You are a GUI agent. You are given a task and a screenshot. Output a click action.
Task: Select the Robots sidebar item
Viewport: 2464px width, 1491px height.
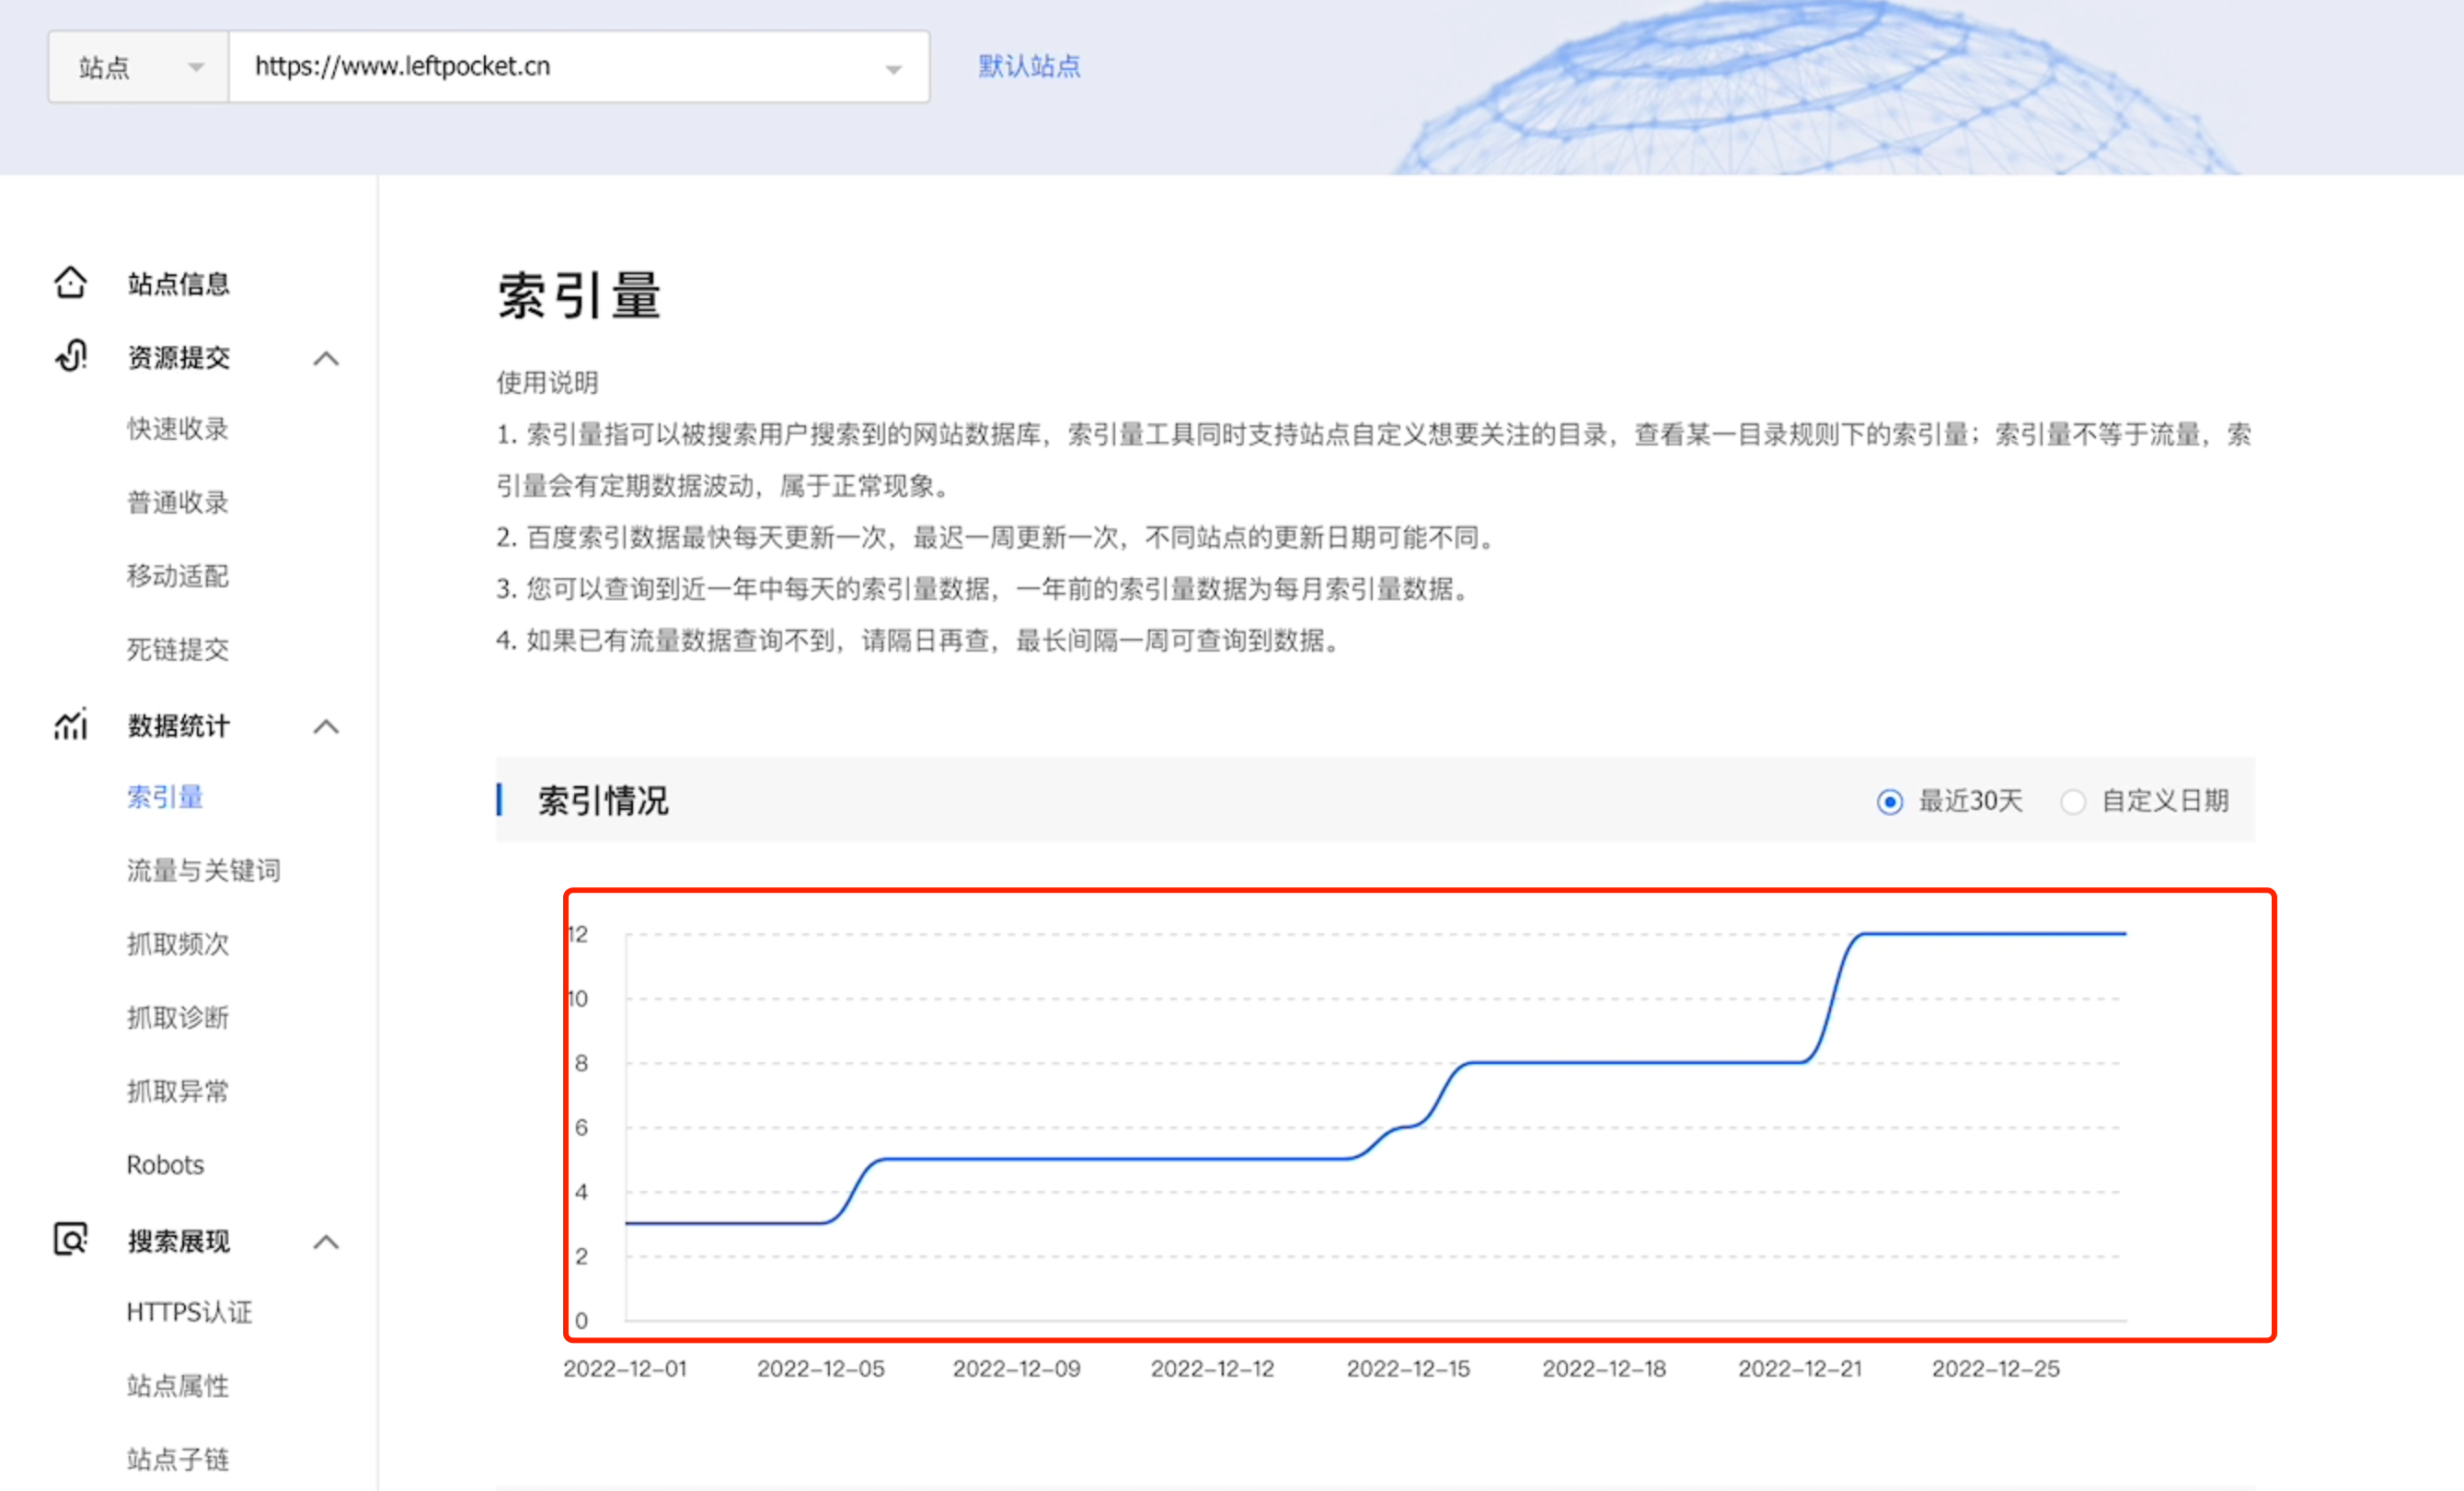[x=165, y=1165]
